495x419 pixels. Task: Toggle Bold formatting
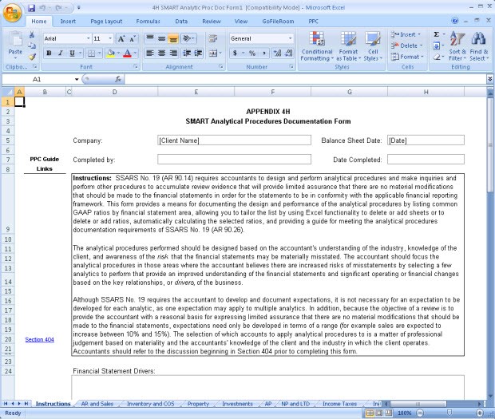coord(49,53)
